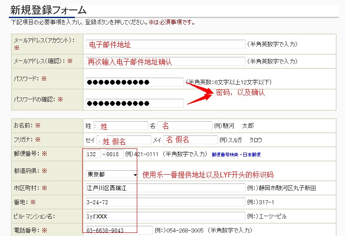Click the 新規登録フォーム page heading

pyautogui.click(x=48, y=10)
